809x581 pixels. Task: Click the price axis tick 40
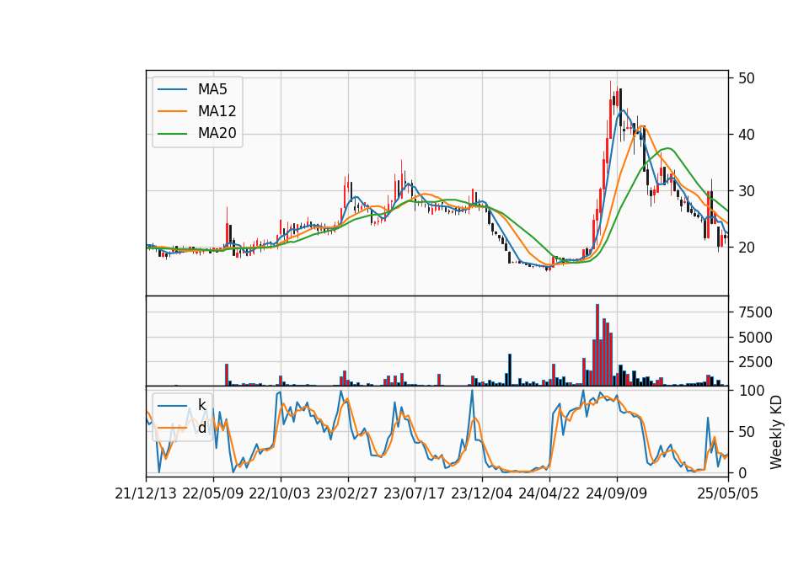(x=746, y=135)
